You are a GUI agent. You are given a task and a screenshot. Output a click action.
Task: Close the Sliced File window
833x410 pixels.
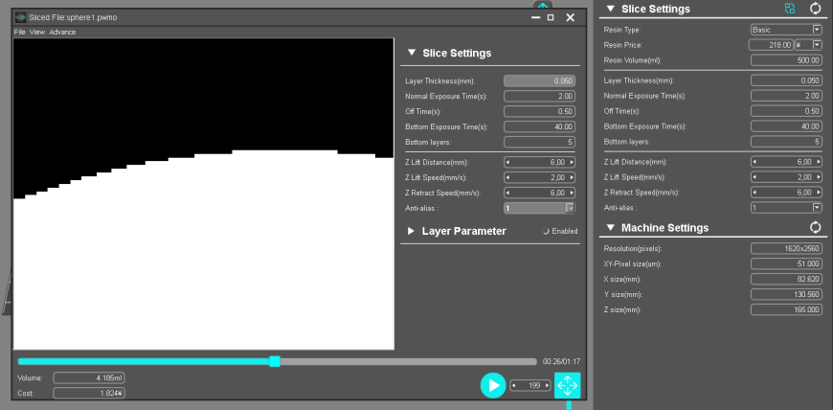click(x=570, y=17)
